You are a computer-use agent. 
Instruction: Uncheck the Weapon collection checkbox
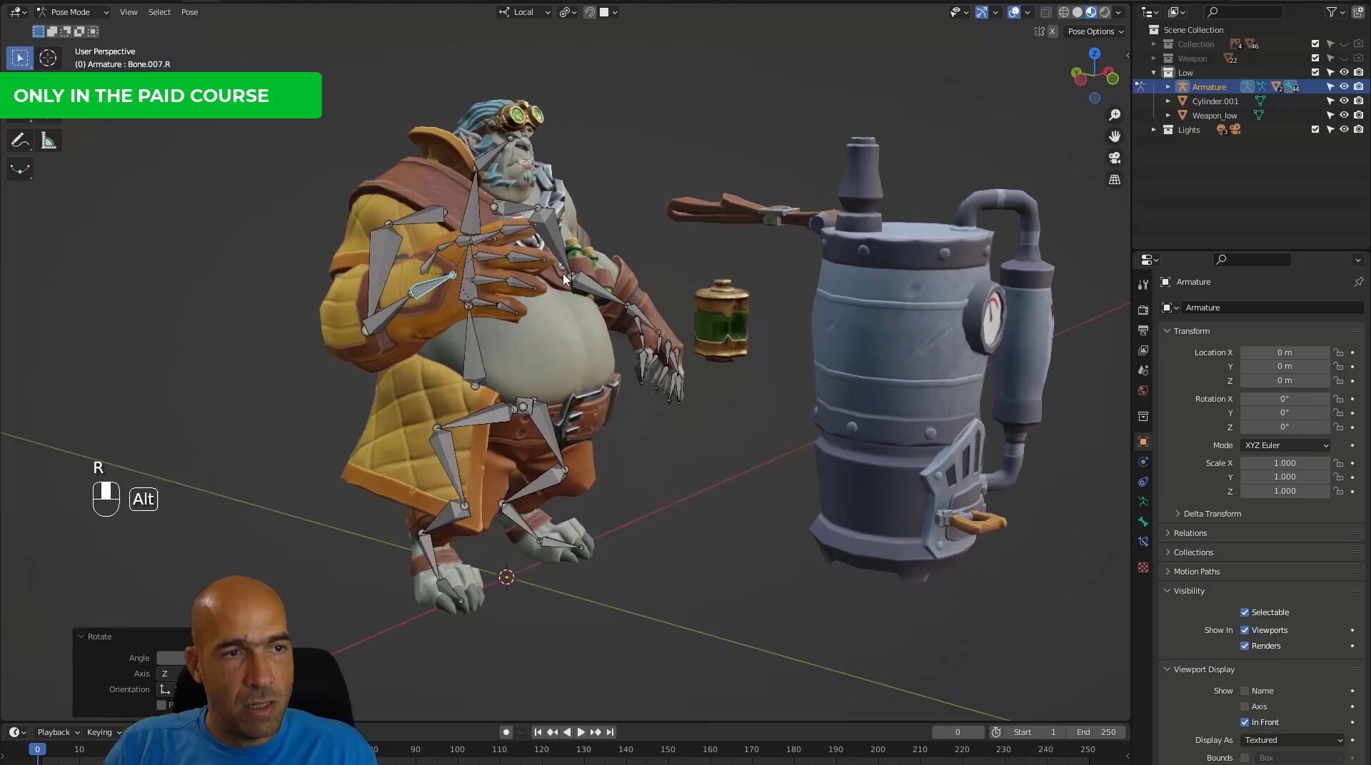pyautogui.click(x=1315, y=58)
